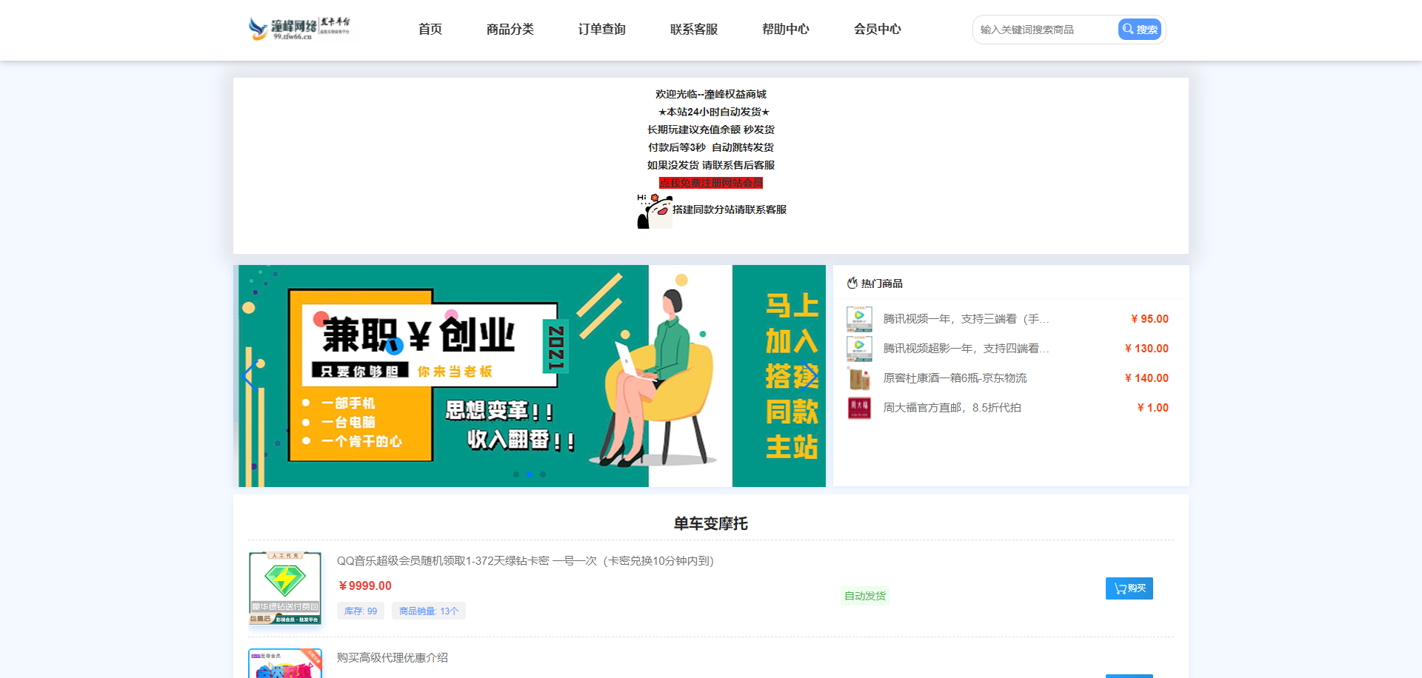Click the blue 搜索 search button
This screenshot has width=1422, height=678.
1140,30
